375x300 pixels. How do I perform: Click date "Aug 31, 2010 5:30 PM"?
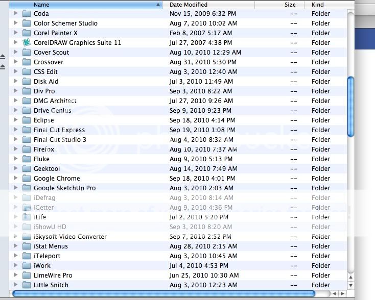(203, 62)
